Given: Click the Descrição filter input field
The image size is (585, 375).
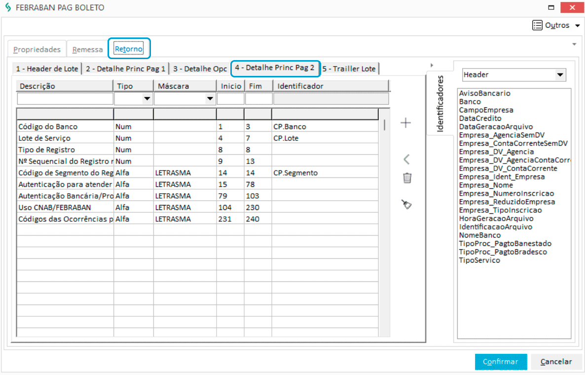Looking at the screenshot, I should coord(65,99).
